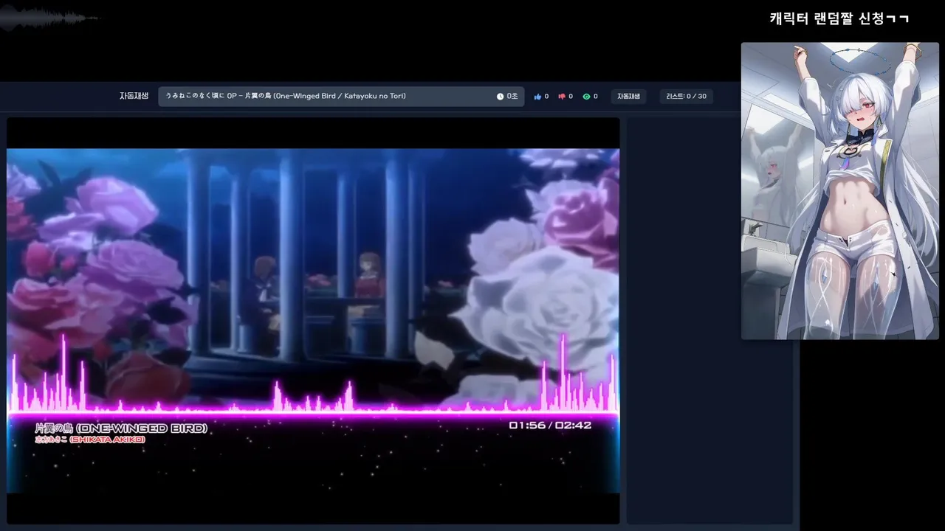Click the pink audio visualizer progress line
This screenshot has width=945, height=531.
pos(313,413)
